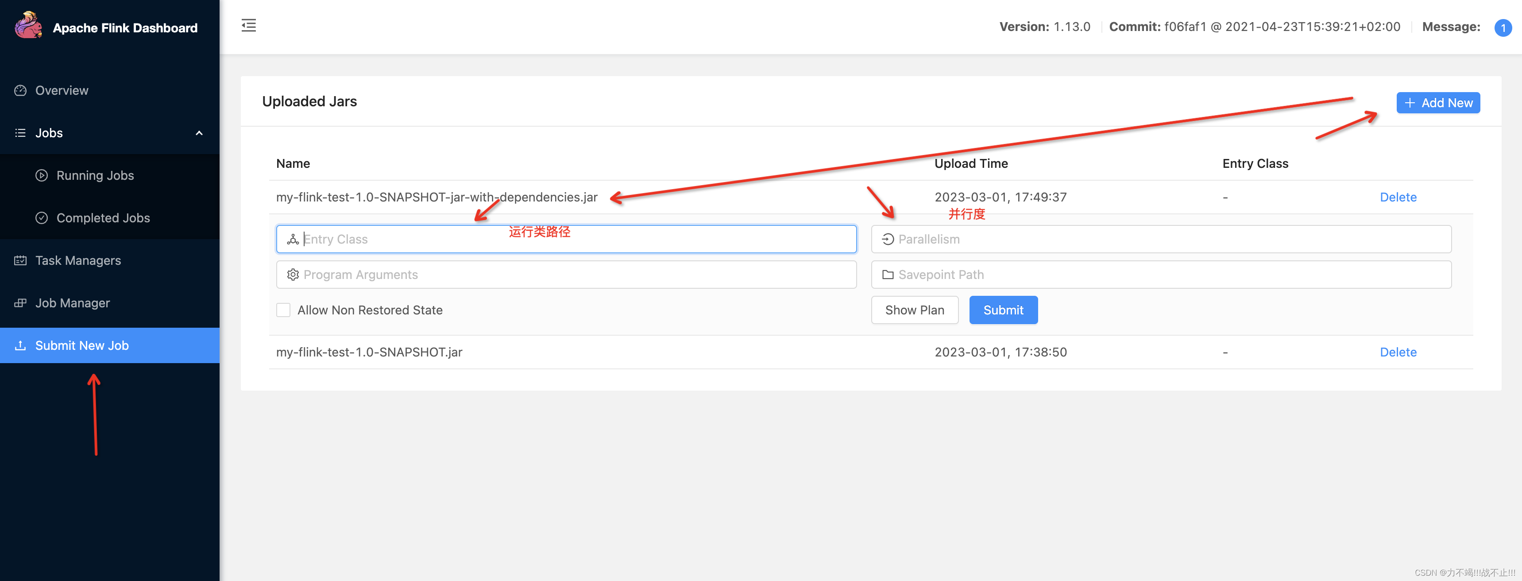Enable Allow Non Restored State checkbox
1522x581 pixels.
(284, 310)
